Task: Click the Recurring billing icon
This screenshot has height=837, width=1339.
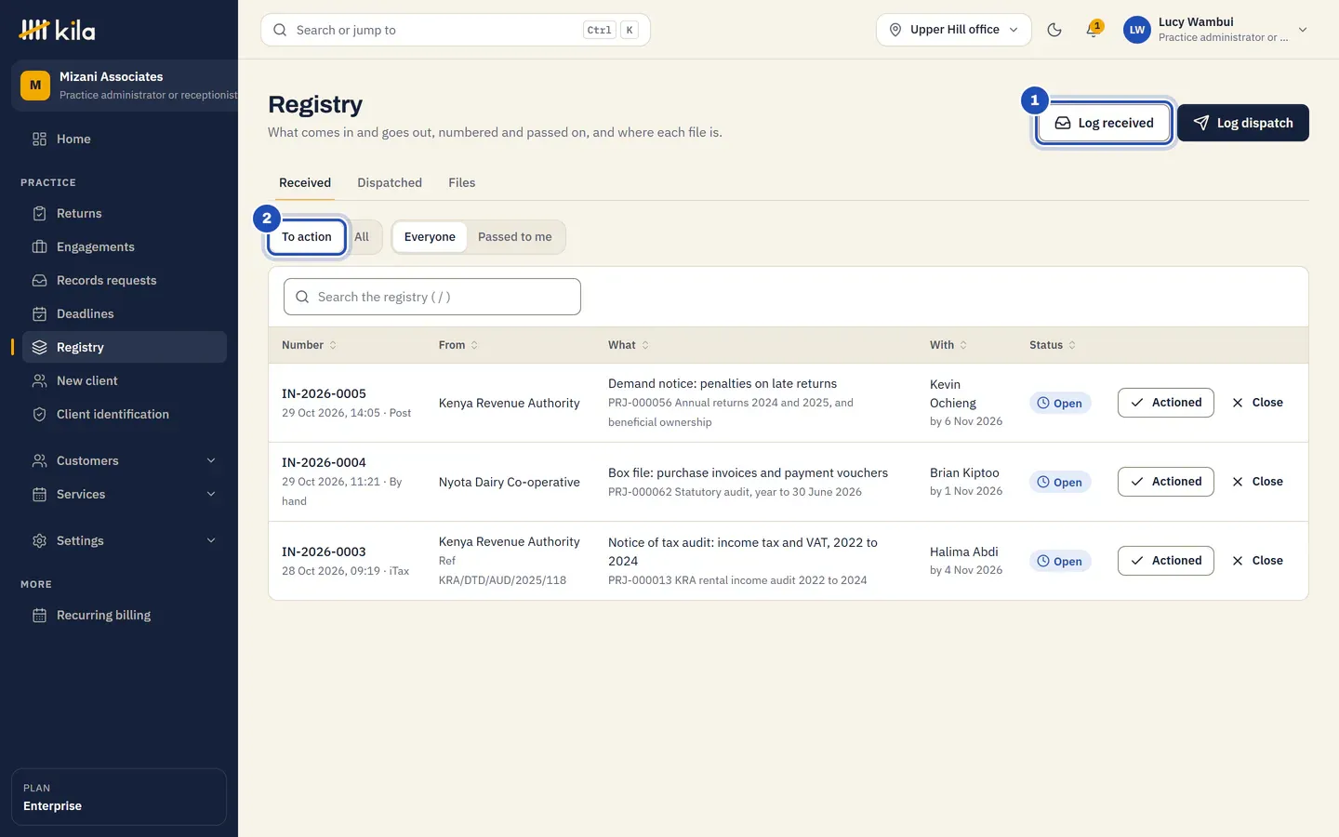Action: [39, 615]
